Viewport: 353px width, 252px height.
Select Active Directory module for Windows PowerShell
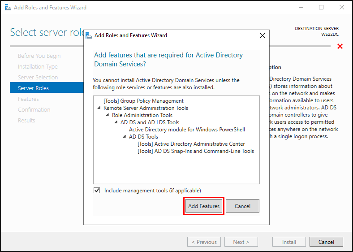(187, 130)
